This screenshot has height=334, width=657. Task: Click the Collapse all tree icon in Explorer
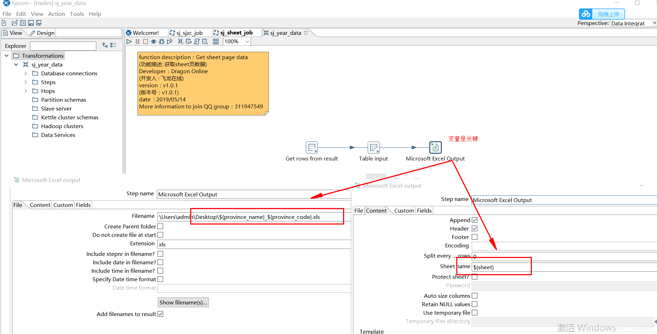click(x=113, y=45)
